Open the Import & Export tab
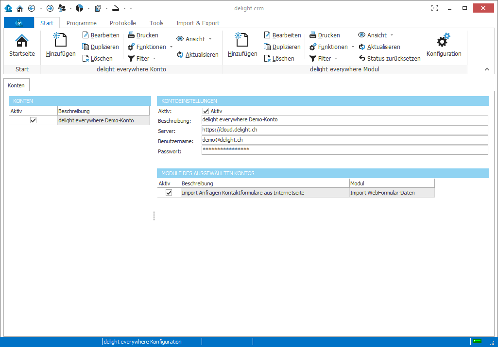 tap(198, 22)
